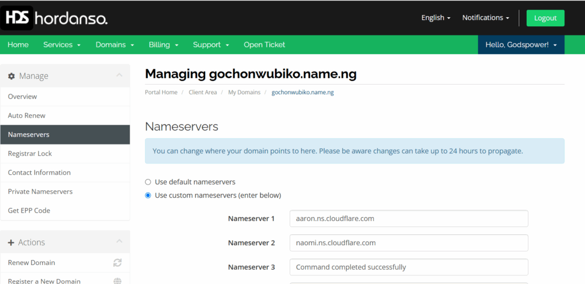Open Registrar Lock in sidebar

pos(30,154)
